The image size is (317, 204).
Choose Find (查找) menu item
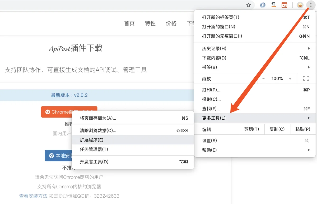point(255,109)
